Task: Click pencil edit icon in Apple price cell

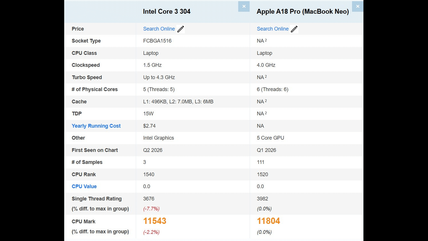Action: tap(294, 29)
